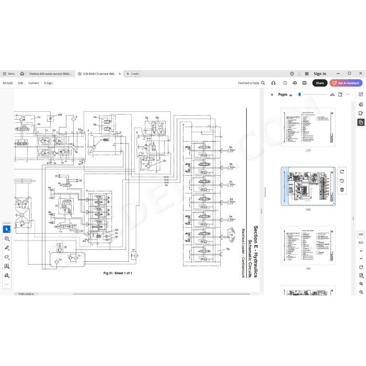The width and height of the screenshot is (366, 366).
Task: Select page 379 thumbnail
Action: (x=308, y=128)
